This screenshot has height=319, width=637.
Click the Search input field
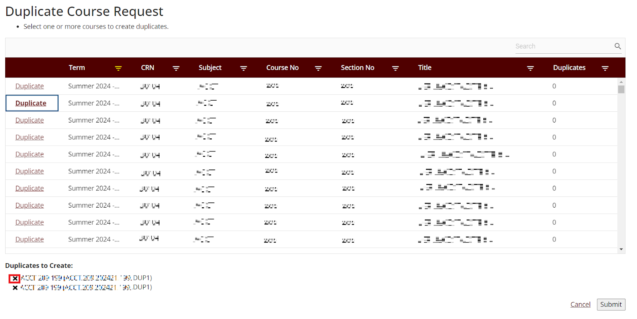pyautogui.click(x=564, y=46)
